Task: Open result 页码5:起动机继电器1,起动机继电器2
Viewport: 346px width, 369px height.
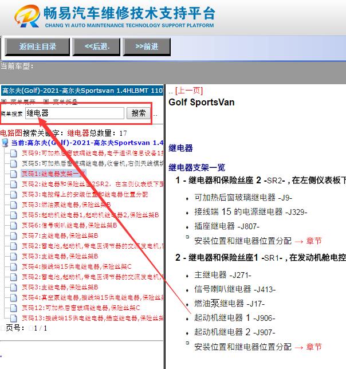Action: tap(91, 215)
